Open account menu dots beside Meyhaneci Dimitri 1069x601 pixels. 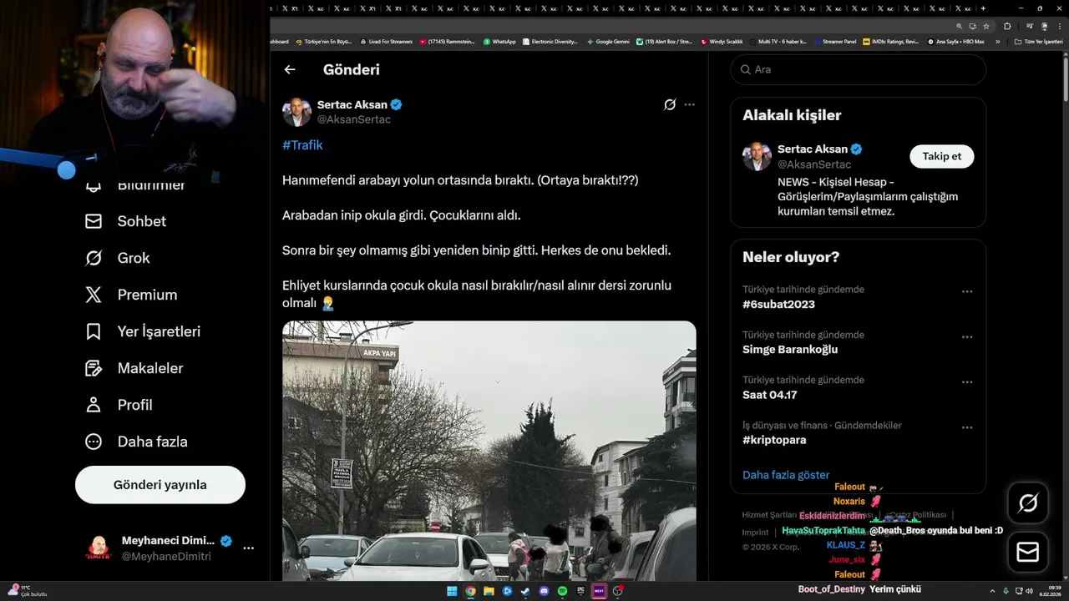pos(248,548)
